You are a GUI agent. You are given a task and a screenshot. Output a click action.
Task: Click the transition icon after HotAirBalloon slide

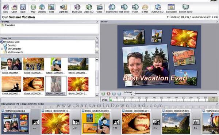pos(36,122)
